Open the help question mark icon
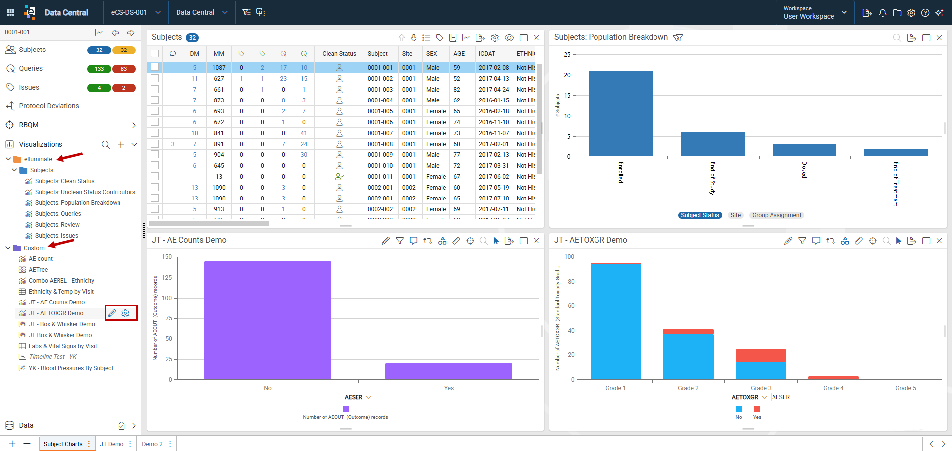Image resolution: width=952 pixels, height=451 pixels. 925,13
